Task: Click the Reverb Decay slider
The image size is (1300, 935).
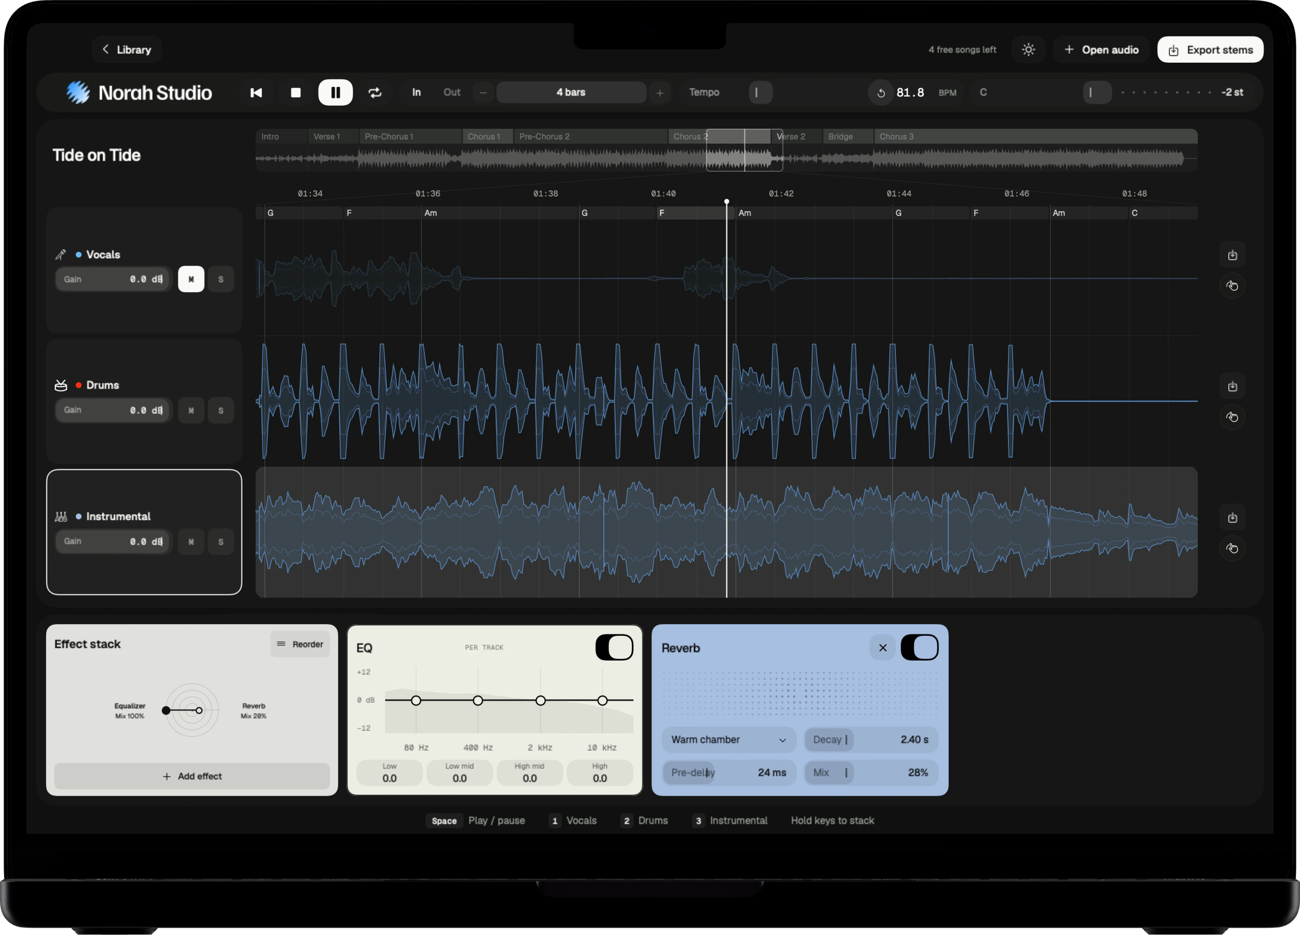Action: tap(871, 739)
